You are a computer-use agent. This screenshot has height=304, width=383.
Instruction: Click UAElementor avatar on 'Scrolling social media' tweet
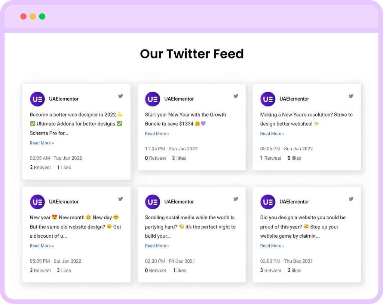153,202
